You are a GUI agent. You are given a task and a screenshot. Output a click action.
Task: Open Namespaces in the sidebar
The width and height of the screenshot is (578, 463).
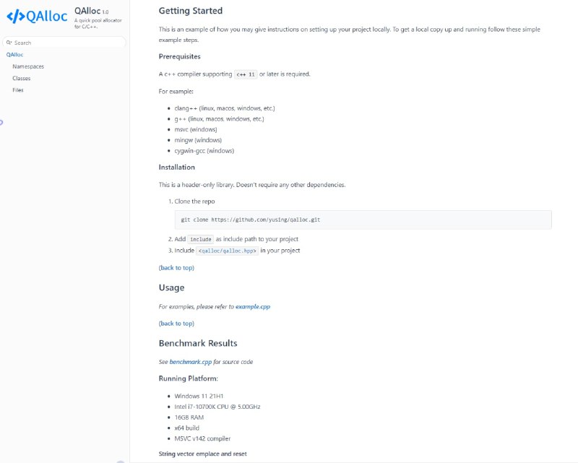[28, 66]
